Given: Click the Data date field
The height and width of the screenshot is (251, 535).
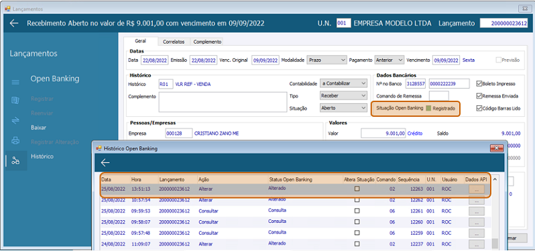Looking at the screenshot, I should point(154,60).
